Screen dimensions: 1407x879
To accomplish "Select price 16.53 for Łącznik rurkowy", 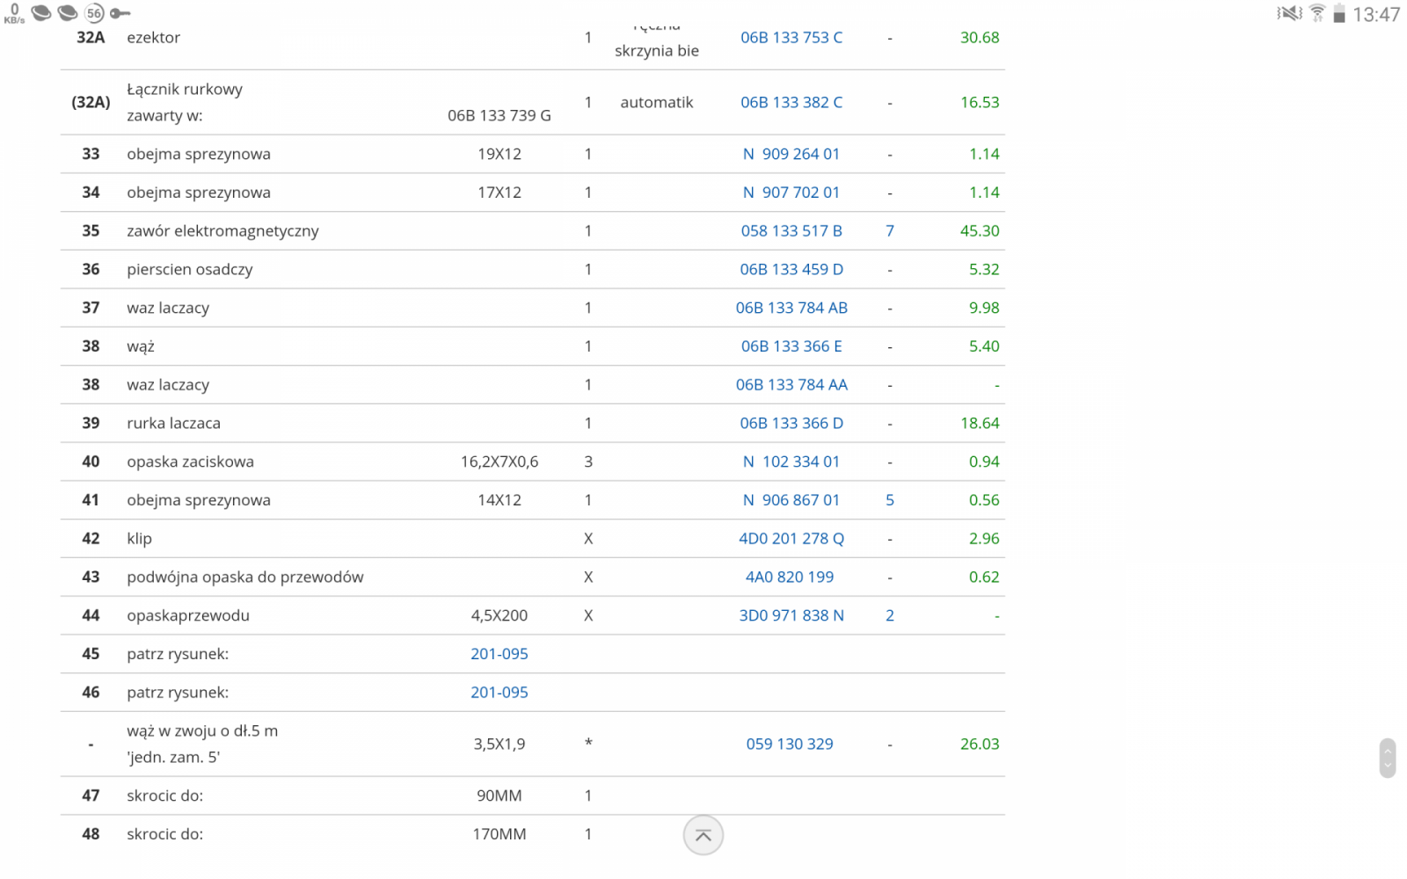I will [x=980, y=103].
